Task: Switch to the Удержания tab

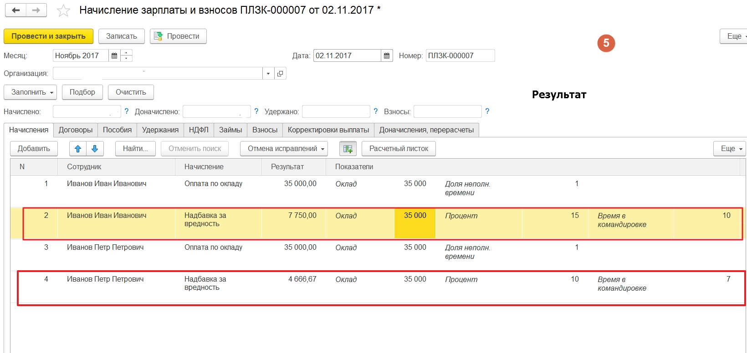Action: tap(160, 130)
